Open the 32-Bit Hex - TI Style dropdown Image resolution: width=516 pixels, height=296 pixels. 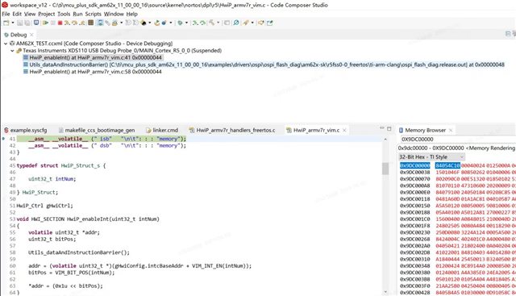point(431,157)
